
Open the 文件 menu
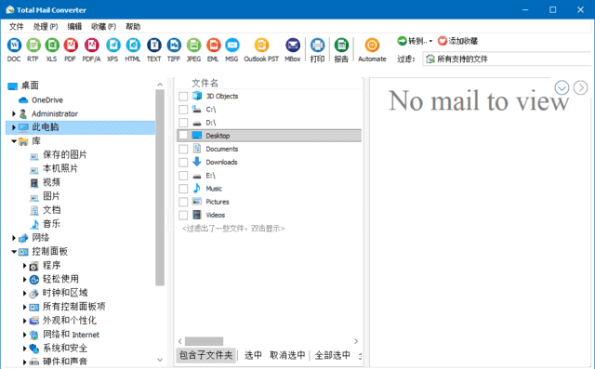pyautogui.click(x=17, y=27)
